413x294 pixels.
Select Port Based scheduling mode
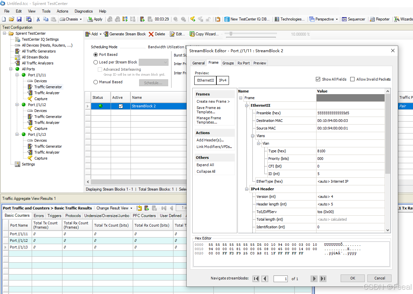click(x=96, y=55)
